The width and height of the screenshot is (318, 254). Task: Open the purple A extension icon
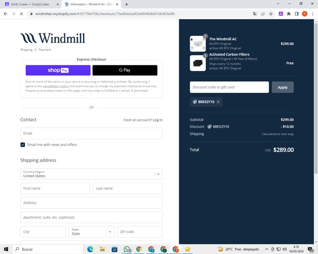281,14
